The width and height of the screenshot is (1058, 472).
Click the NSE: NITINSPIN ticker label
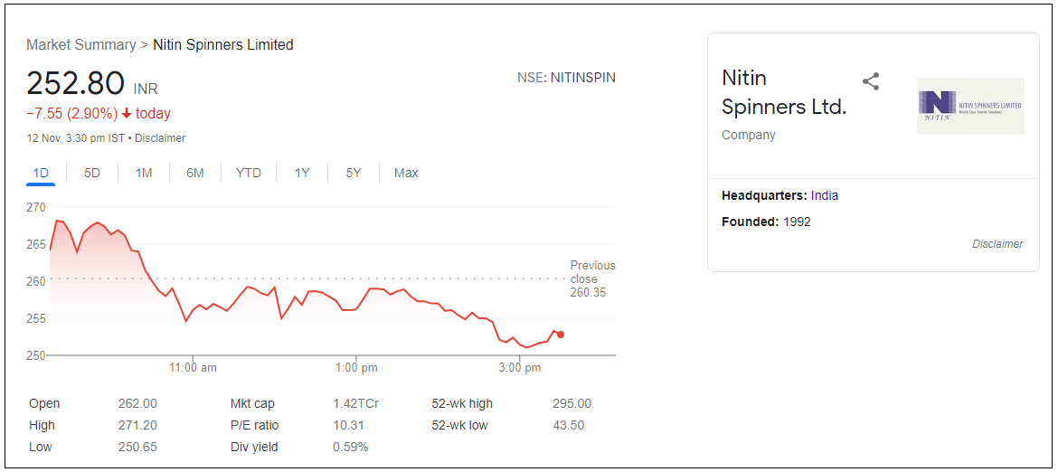(566, 78)
